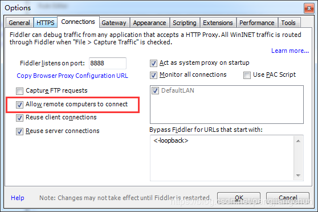This screenshot has height=212, width=318.
Task: Toggle Reuse server connections checkbox
Action: [20, 131]
